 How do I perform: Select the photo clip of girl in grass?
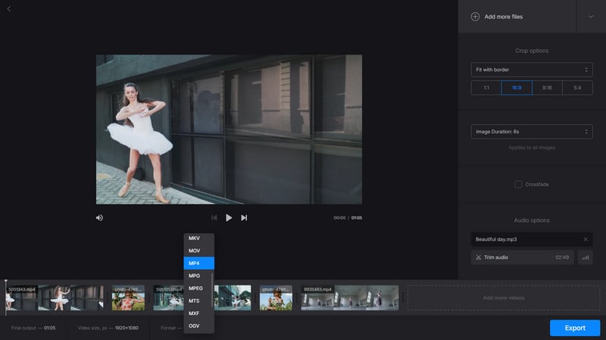(x=276, y=298)
